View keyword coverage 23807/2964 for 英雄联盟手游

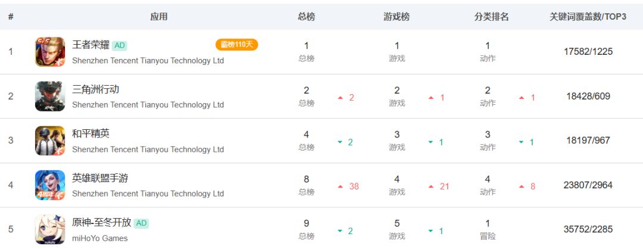click(588, 185)
